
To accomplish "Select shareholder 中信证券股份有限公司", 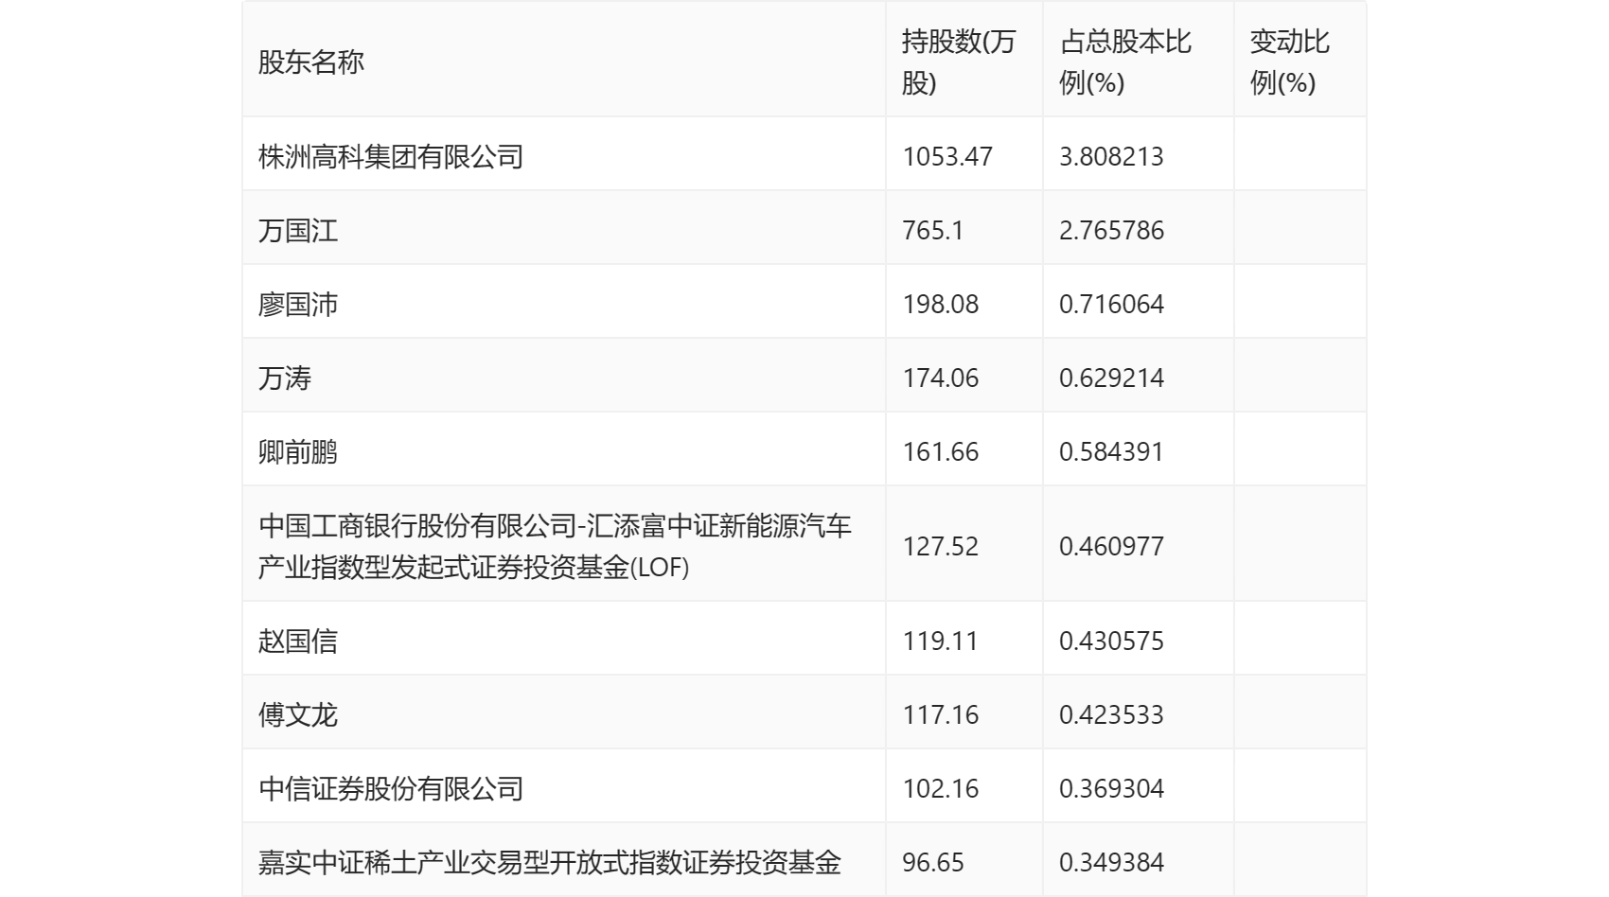I will (x=391, y=788).
